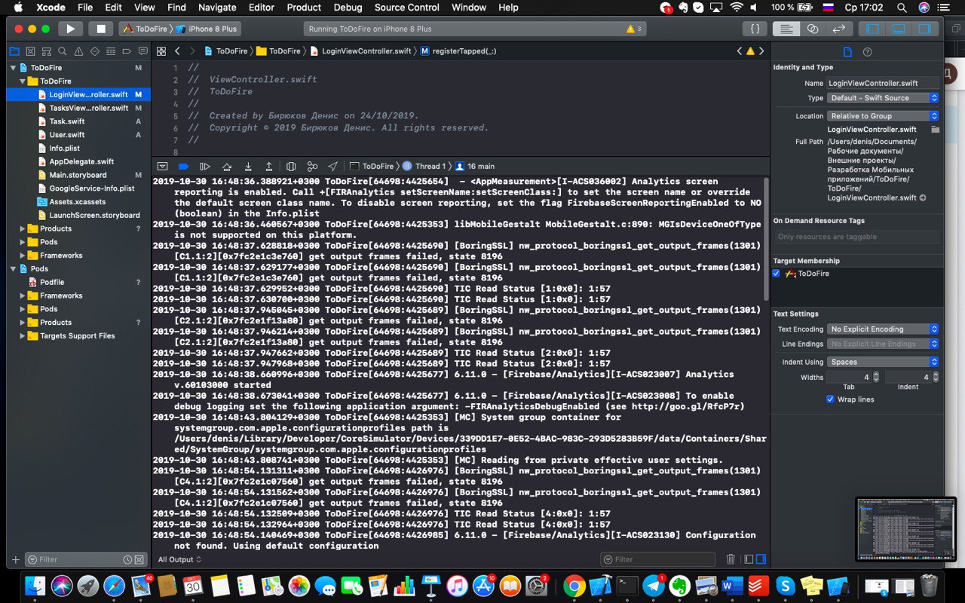Jump to the next issue arrow
The image size is (965, 603).
[x=761, y=51]
